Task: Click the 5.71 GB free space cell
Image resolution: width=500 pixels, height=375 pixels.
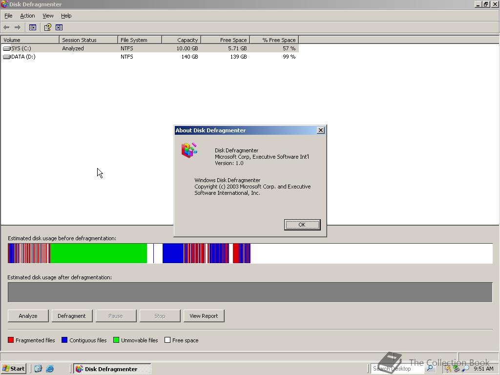Action: point(237,48)
